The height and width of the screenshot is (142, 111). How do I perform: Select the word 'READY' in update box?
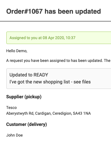[x=41, y=75]
